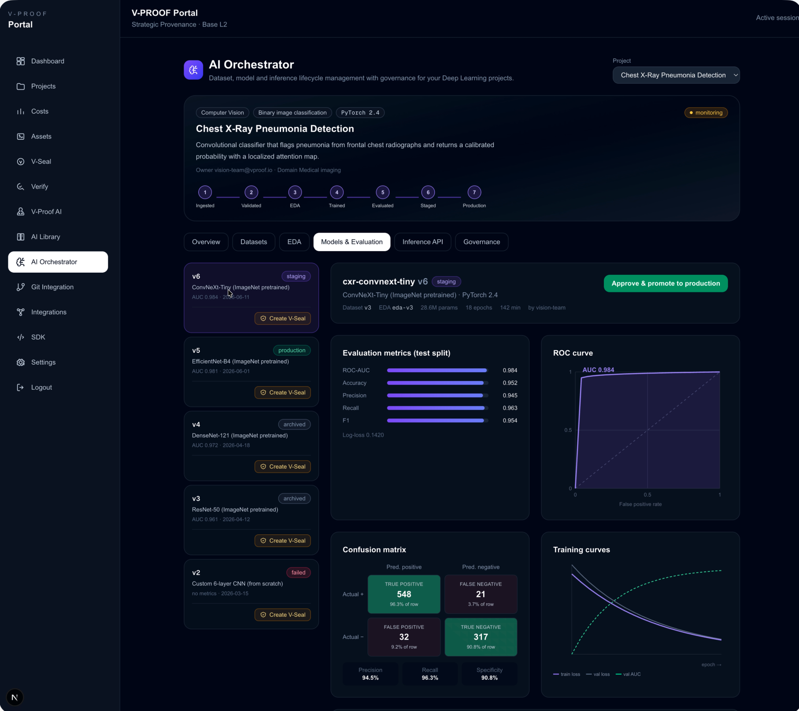Click pipeline step 1 Ingested

(205, 193)
